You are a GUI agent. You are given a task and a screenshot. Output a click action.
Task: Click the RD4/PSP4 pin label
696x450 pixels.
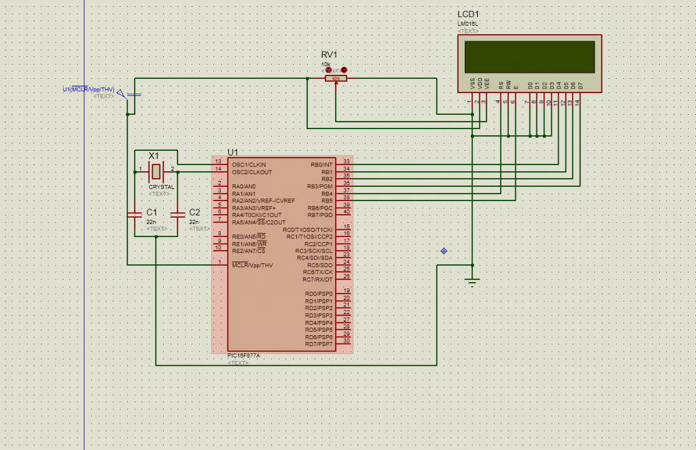319,323
